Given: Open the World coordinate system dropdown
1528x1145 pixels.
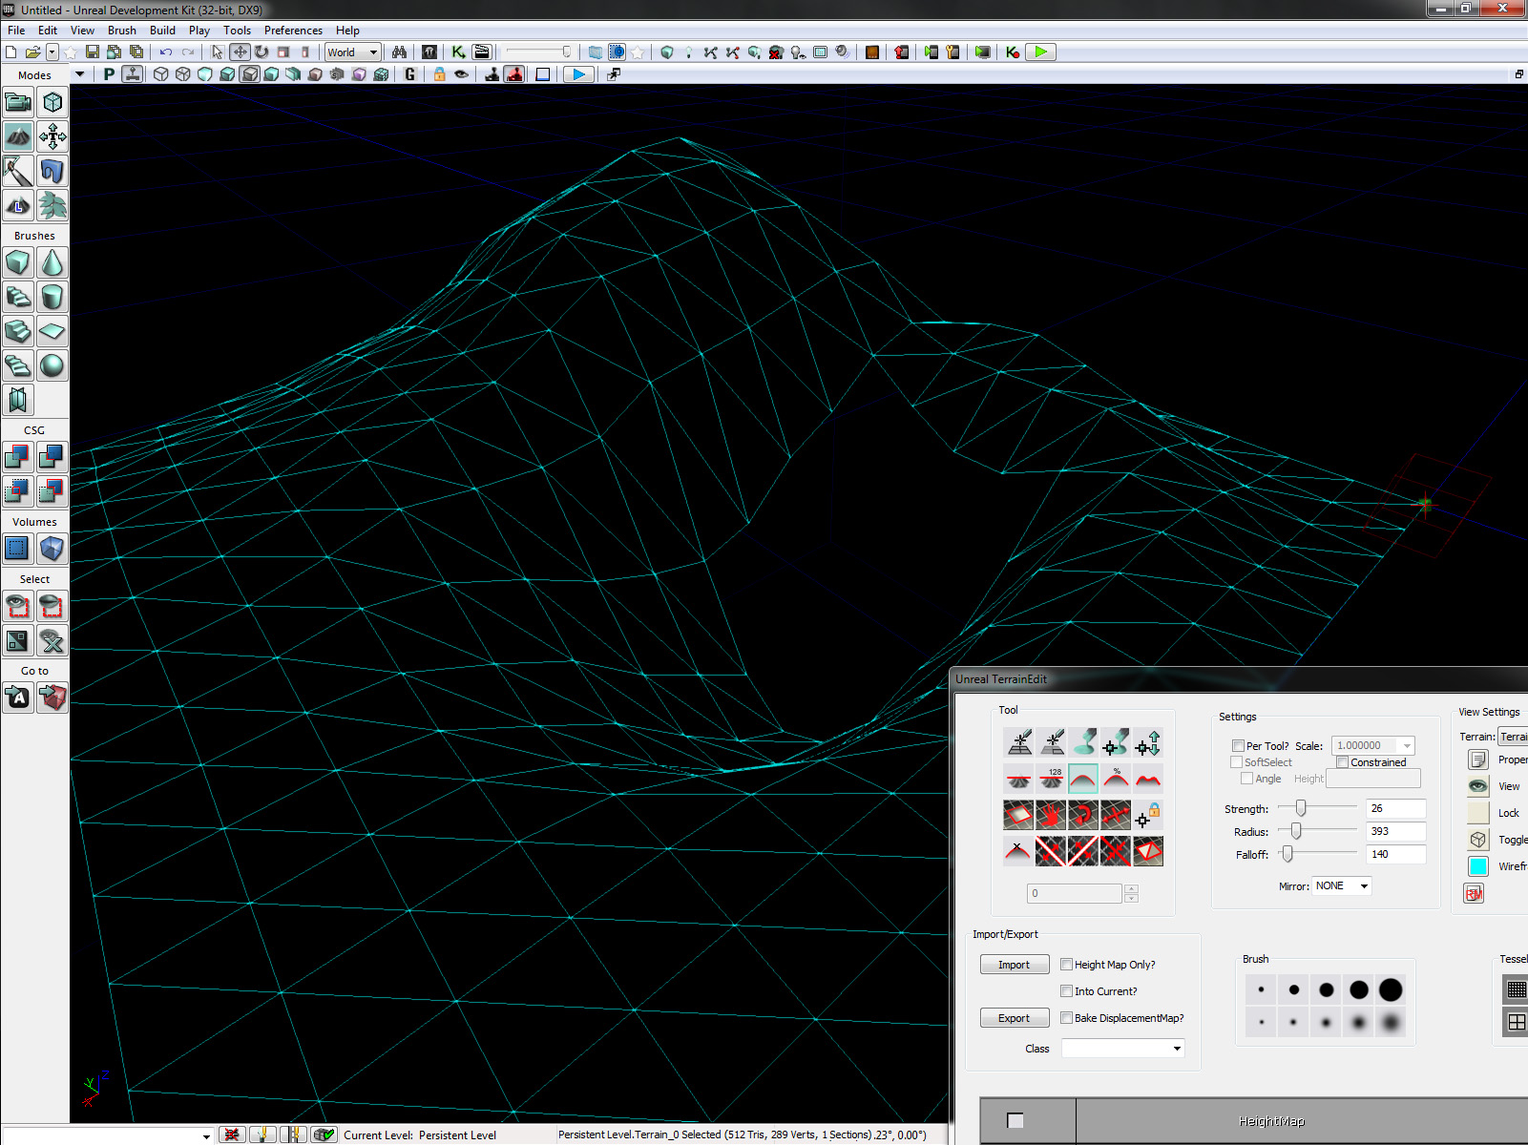Looking at the screenshot, I should pos(353,52).
